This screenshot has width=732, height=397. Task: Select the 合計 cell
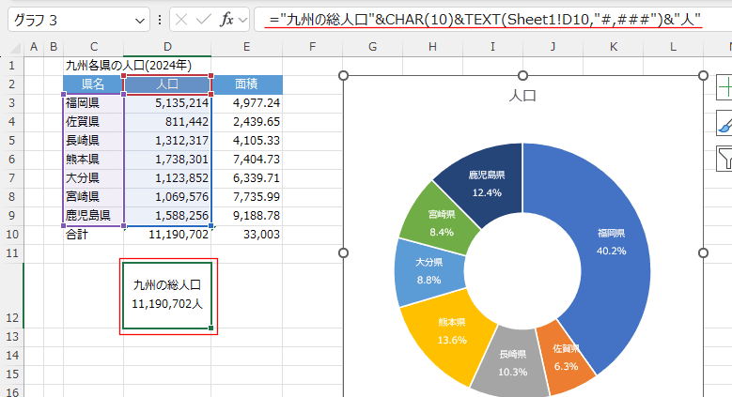(x=93, y=235)
